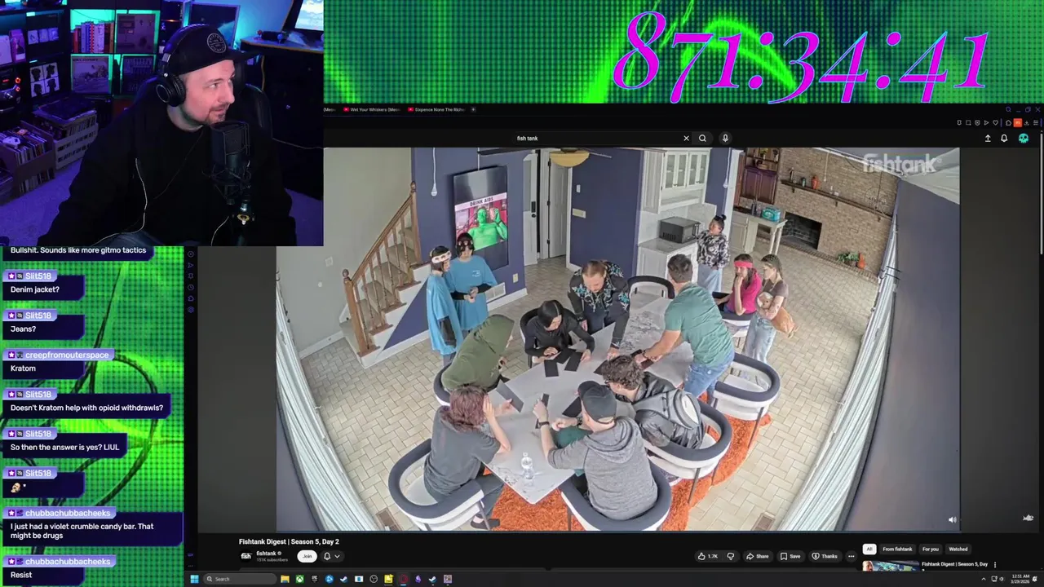This screenshot has height=587, width=1044.
Task: Share the Fishtank Digest video
Action: (x=757, y=556)
